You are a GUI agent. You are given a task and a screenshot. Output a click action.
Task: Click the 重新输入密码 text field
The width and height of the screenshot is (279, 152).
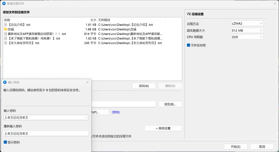46,134
